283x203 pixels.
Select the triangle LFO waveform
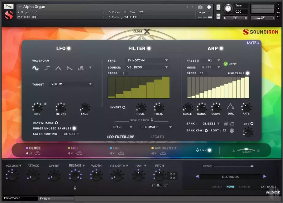(x=58, y=68)
